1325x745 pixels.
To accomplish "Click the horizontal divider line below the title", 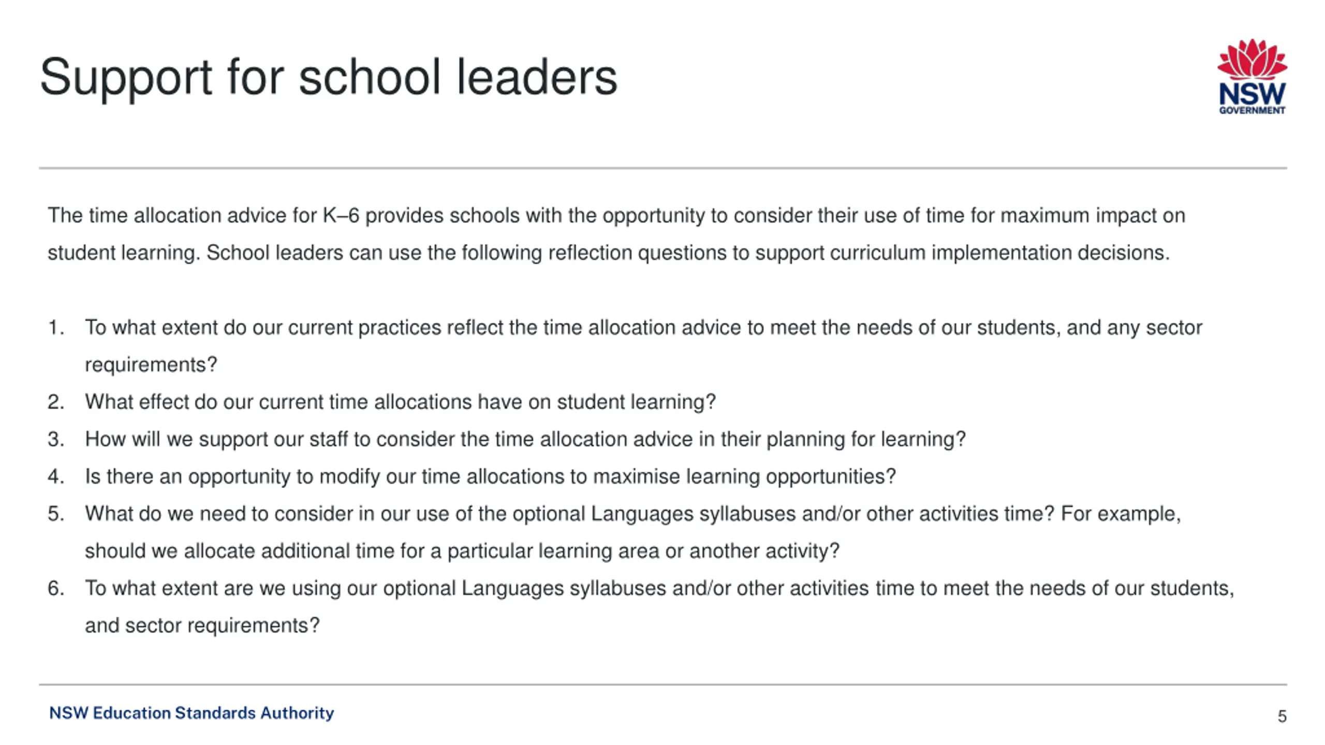I will coord(663,168).
